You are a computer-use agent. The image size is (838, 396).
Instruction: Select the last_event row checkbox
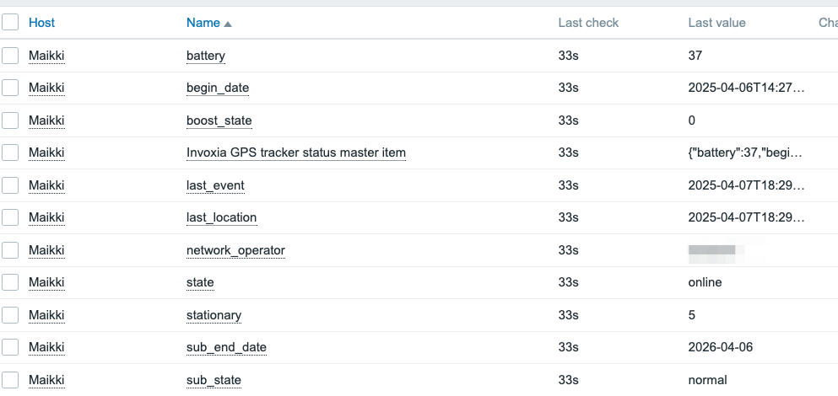point(10,185)
